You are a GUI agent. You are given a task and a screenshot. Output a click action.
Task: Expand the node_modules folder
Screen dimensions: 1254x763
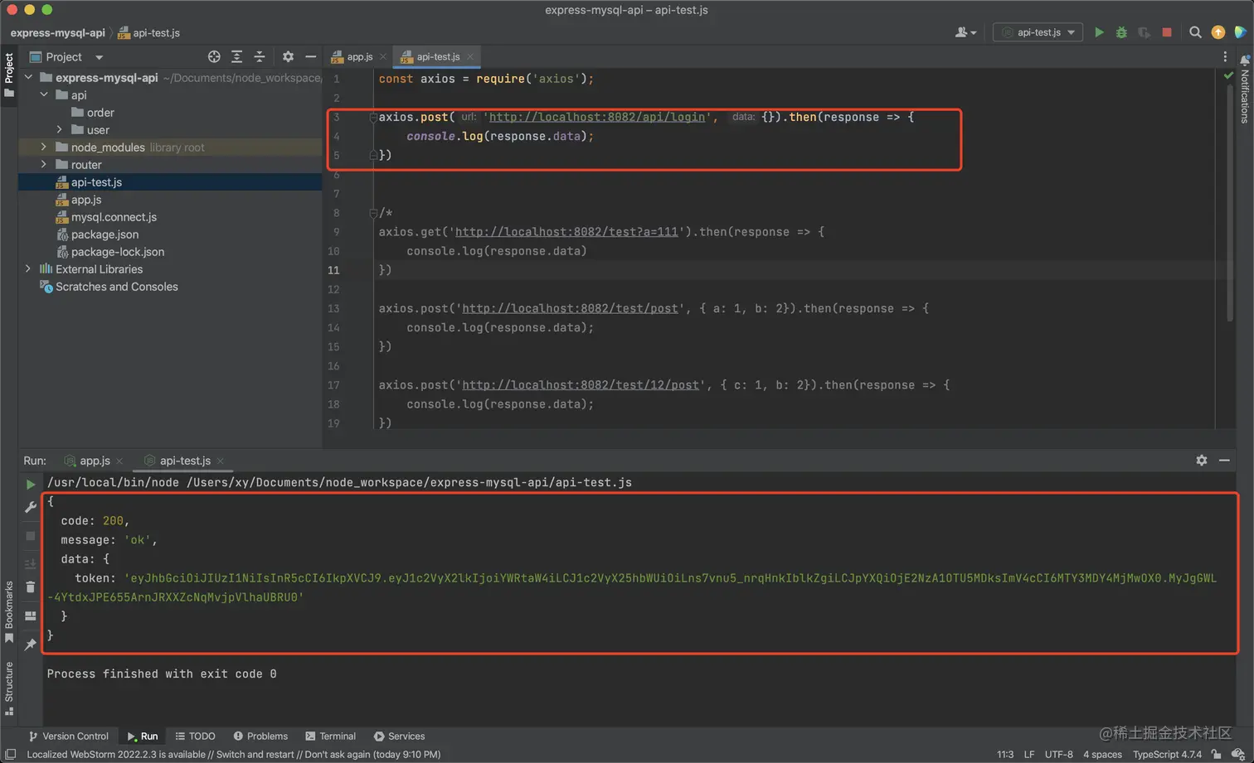click(44, 147)
